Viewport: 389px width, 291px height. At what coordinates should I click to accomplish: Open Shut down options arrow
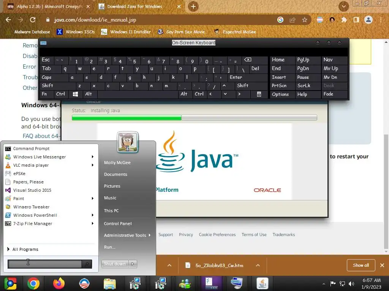(x=133, y=264)
